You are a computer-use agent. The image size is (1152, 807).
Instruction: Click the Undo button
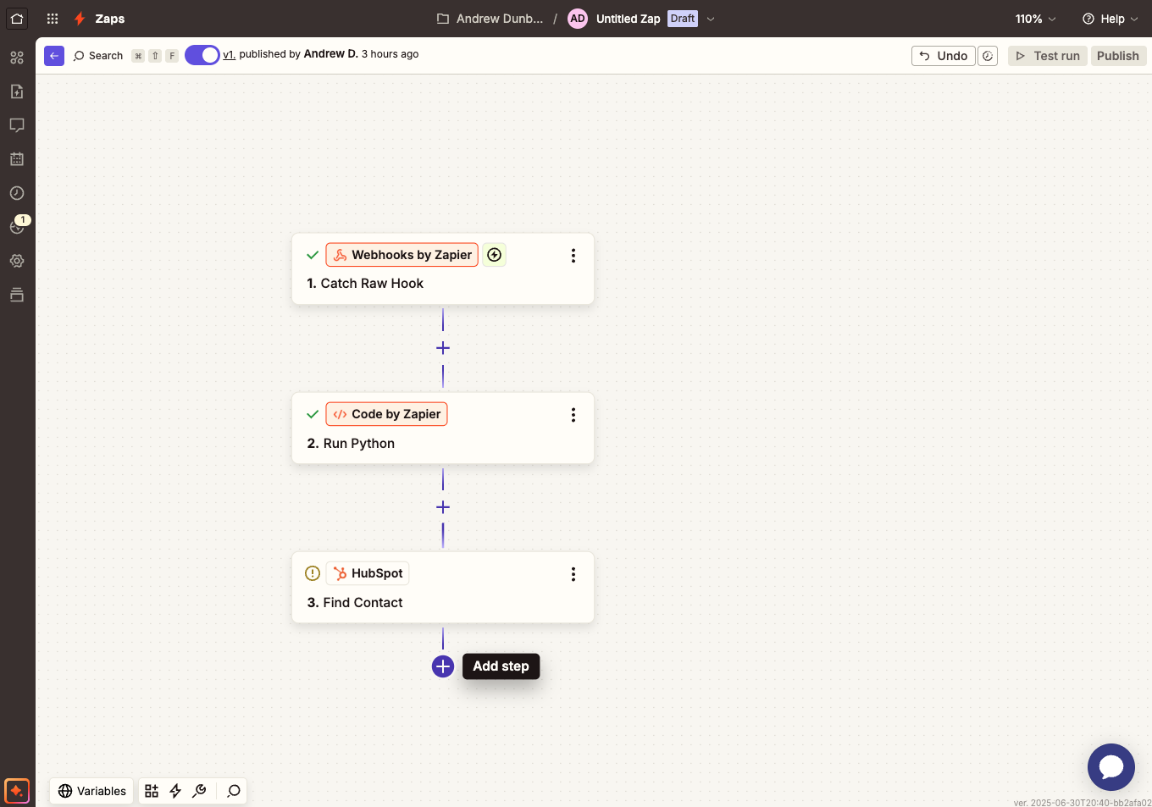944,56
